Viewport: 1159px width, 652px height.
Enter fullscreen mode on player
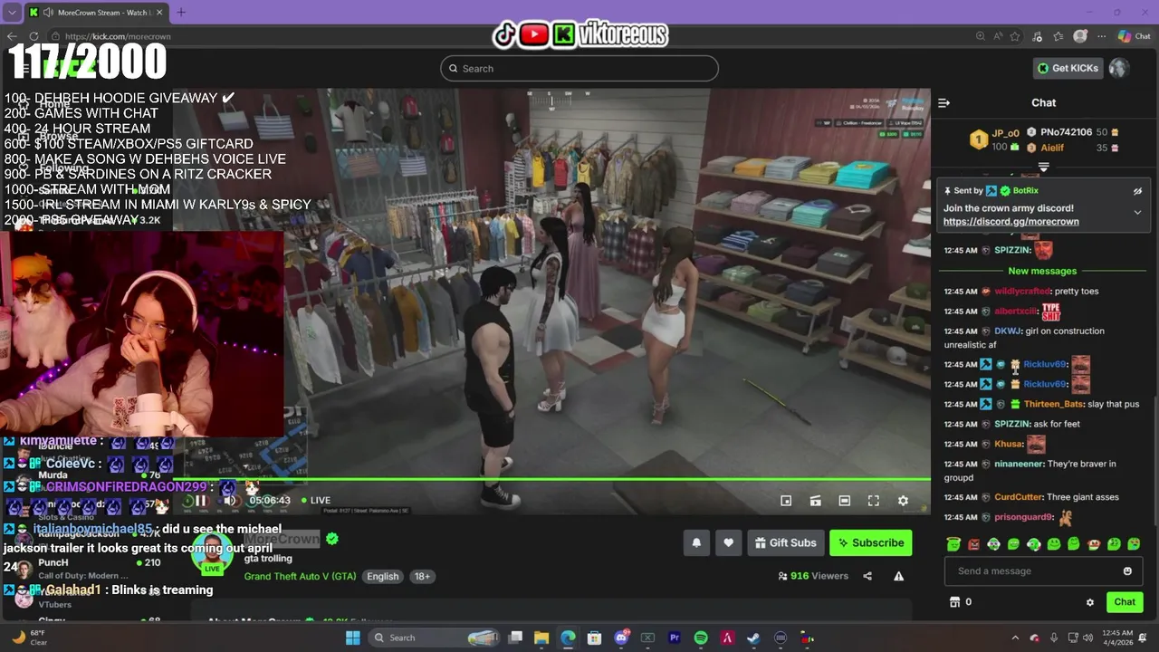click(874, 501)
